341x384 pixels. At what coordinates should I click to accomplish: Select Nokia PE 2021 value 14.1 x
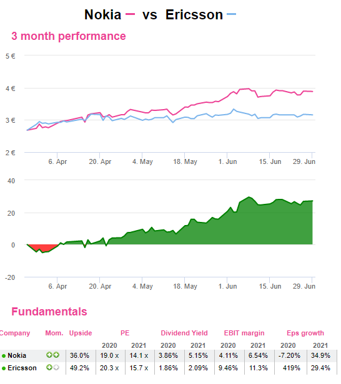tap(139, 355)
